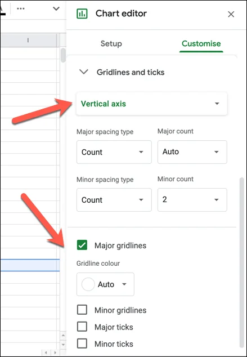The image size is (247, 357).
Task: Open the three-dots more options menu
Action: pos(21,8)
